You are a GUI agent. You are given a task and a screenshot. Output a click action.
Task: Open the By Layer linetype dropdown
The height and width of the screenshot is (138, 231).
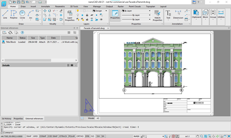tap(136, 15)
